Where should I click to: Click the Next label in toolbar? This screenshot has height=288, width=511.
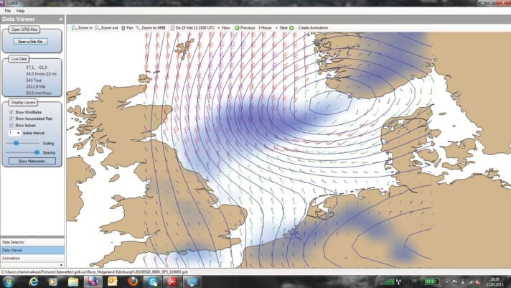pyautogui.click(x=283, y=28)
